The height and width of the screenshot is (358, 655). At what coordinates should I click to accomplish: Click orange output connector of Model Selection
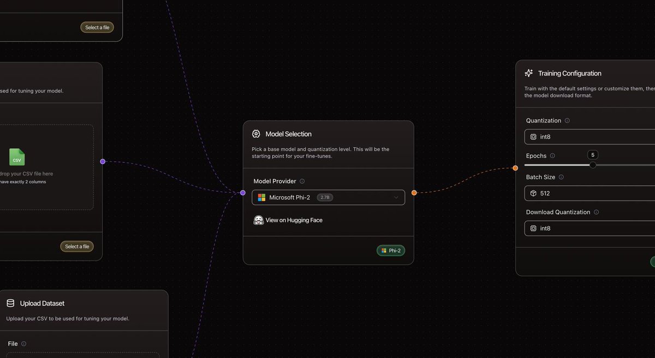(x=414, y=192)
